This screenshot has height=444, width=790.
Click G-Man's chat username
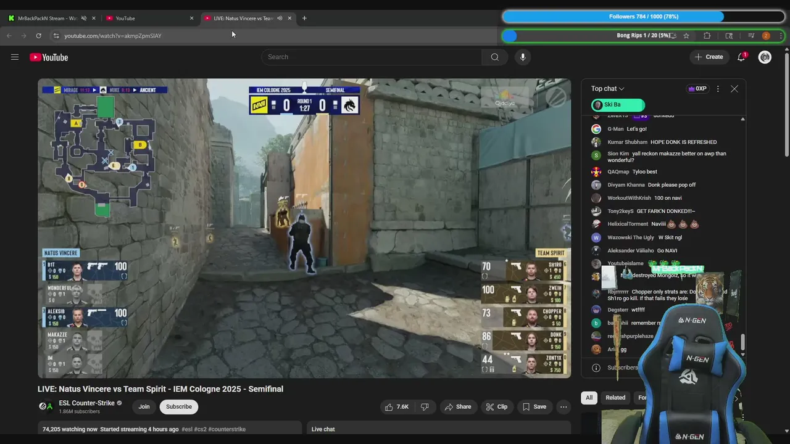615,129
